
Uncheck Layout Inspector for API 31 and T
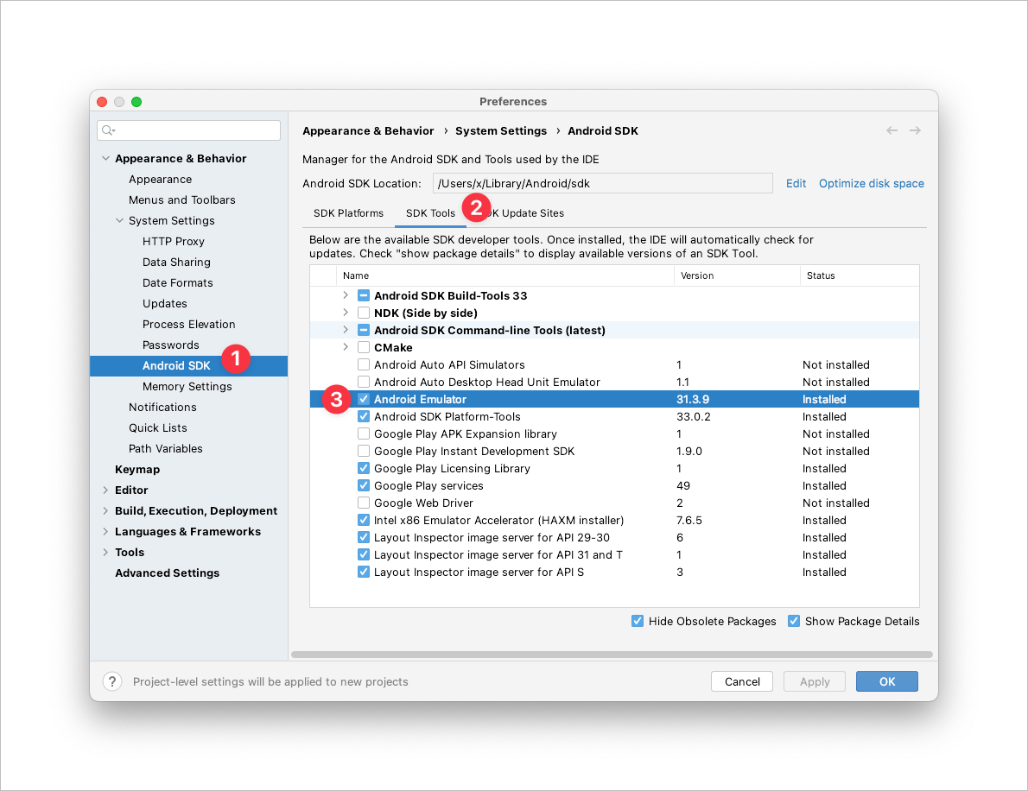tap(363, 554)
